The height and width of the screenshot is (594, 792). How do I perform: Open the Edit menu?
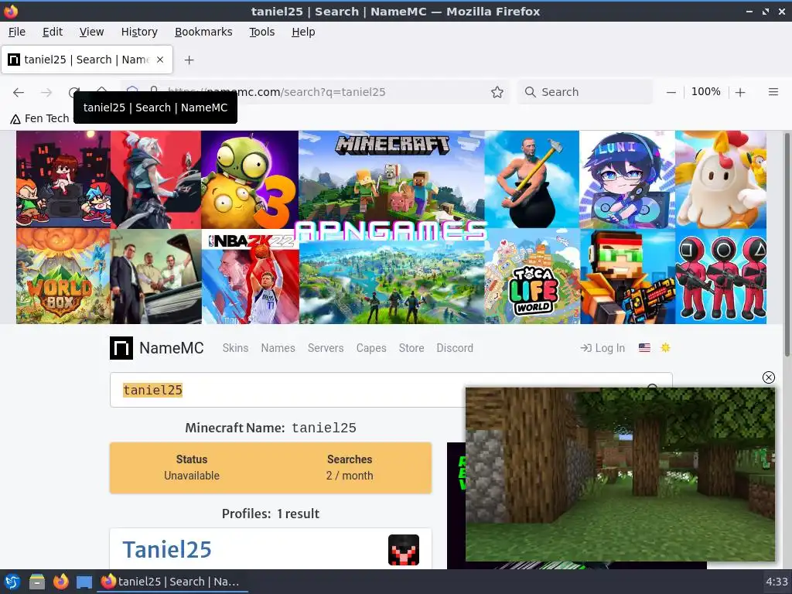tap(53, 32)
